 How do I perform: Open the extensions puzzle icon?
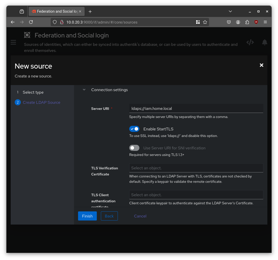point(247,22)
